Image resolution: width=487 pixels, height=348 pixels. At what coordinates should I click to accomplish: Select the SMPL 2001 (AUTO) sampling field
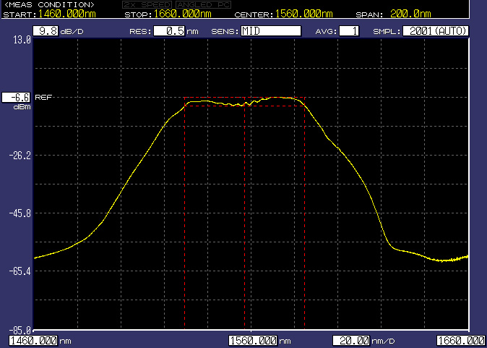point(436,31)
